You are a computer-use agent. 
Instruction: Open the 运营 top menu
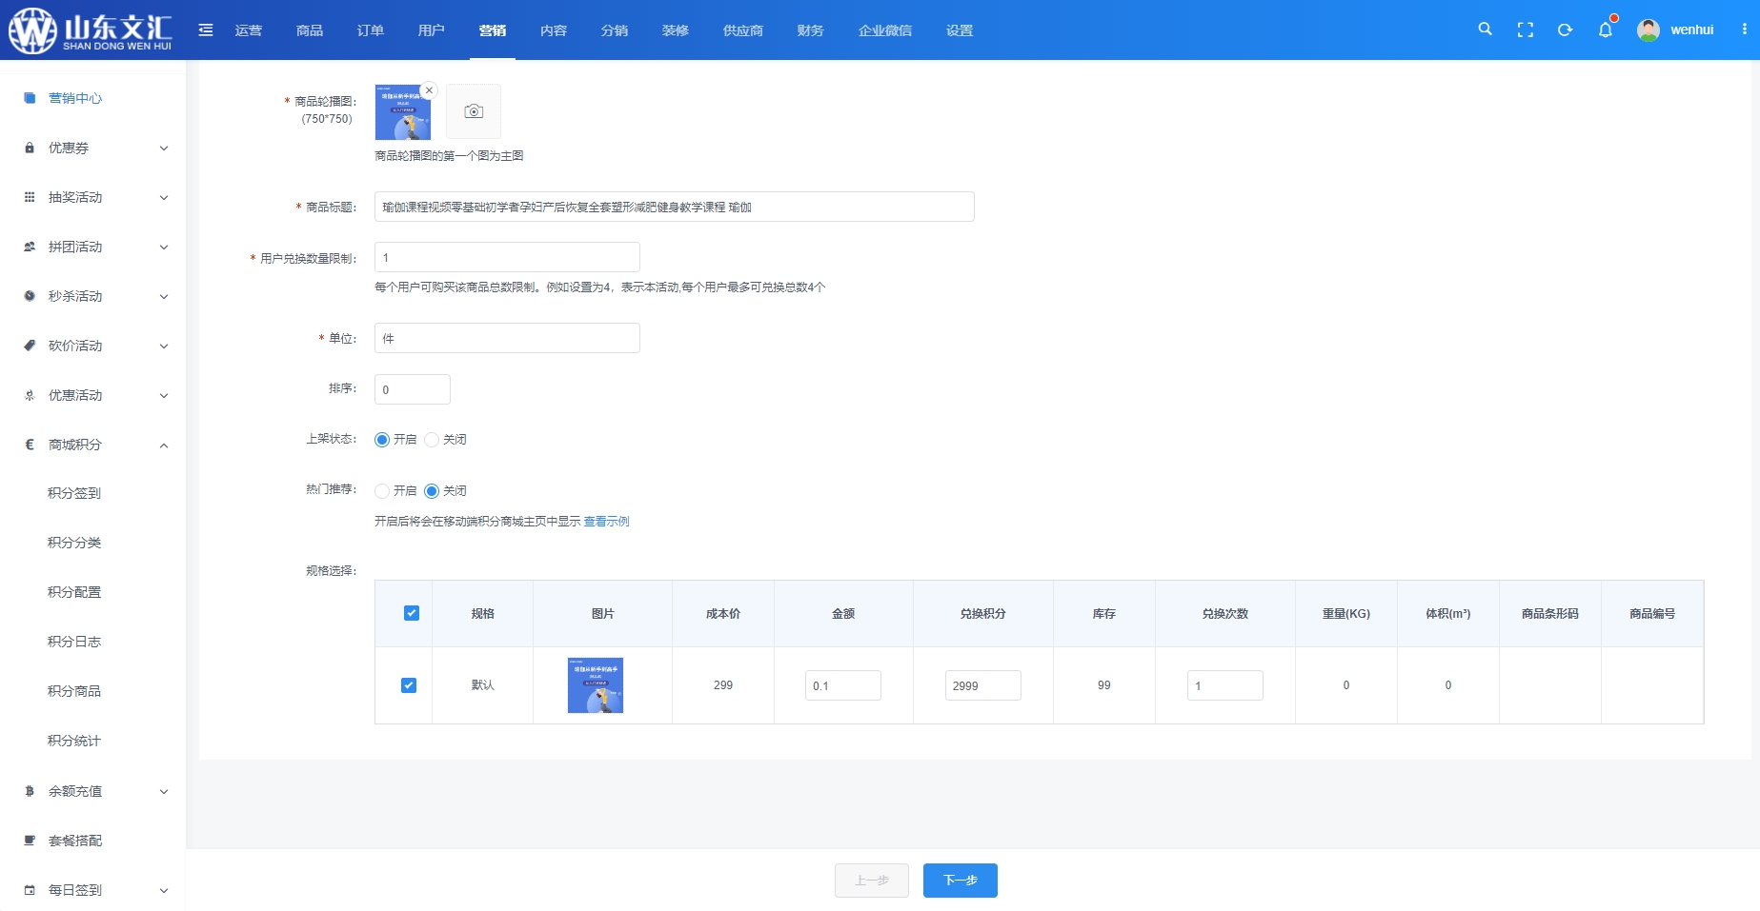coord(249,30)
